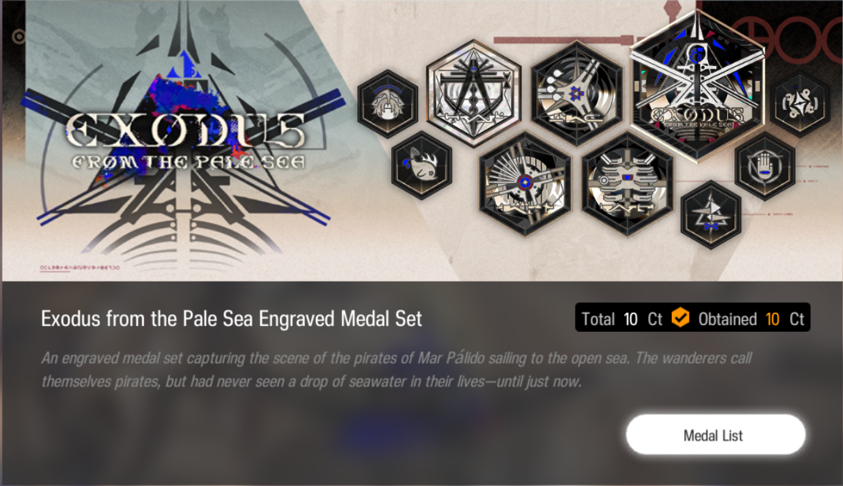The image size is (843, 486).
Task: Select the medal with purple hexagram star
Action: coord(576,93)
